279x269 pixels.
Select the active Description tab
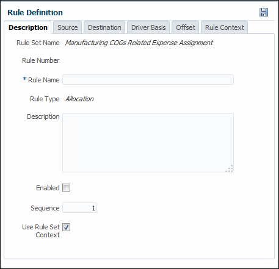pyautogui.click(x=28, y=27)
